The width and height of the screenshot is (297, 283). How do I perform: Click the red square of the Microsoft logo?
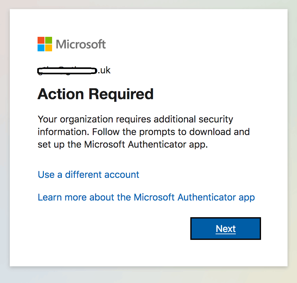(41, 40)
